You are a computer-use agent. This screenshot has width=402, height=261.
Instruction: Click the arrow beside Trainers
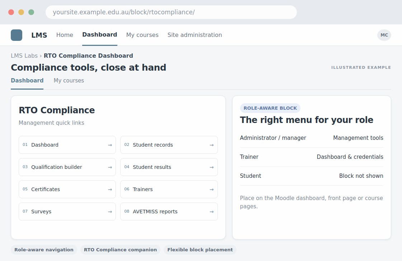coord(211,190)
